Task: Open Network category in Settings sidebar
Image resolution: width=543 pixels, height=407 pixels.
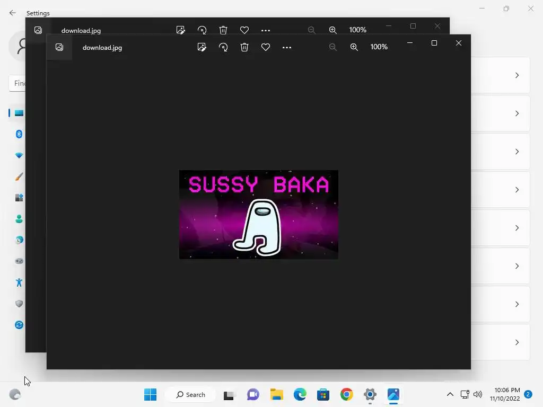Action: (x=19, y=155)
